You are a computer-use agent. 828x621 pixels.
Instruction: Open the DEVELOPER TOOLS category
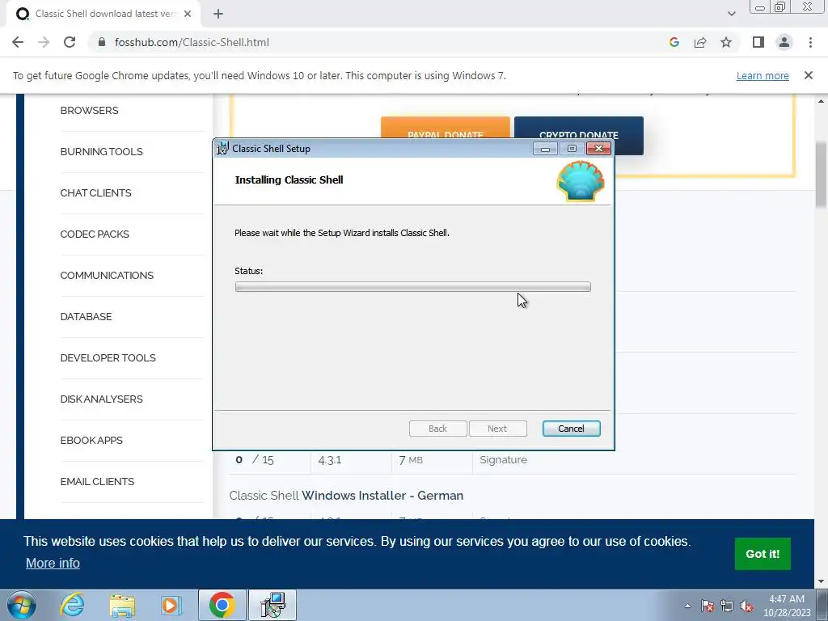pos(108,357)
